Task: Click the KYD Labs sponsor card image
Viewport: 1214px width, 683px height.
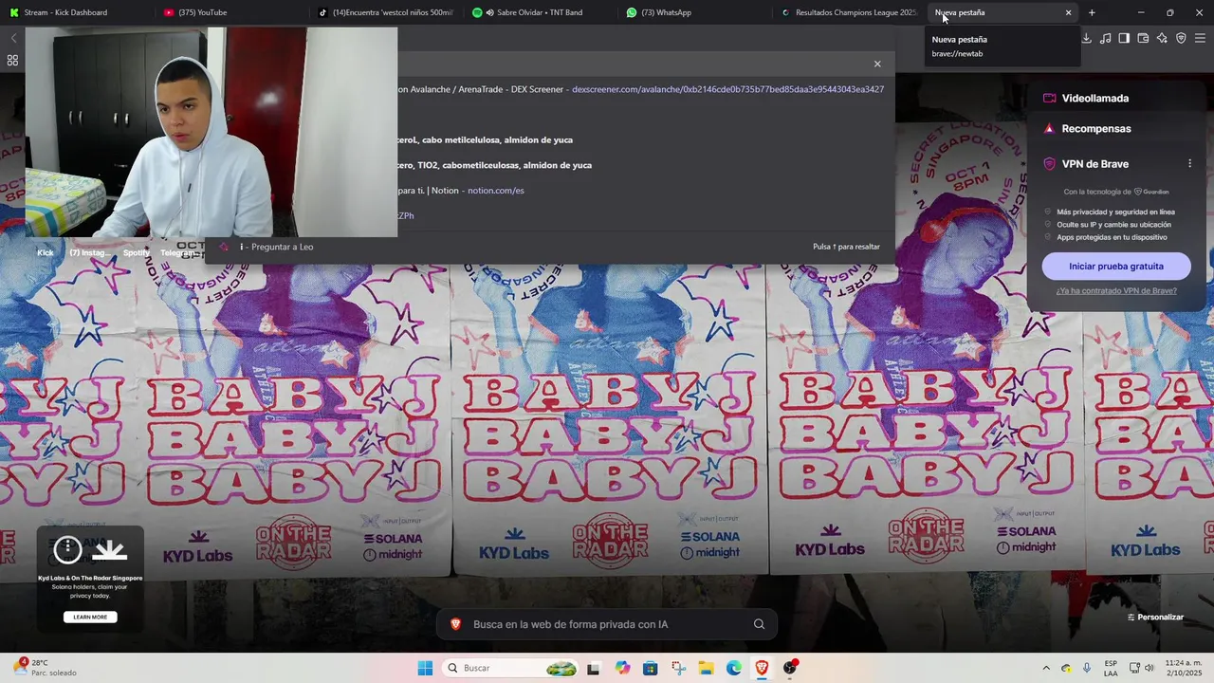Action: click(90, 549)
